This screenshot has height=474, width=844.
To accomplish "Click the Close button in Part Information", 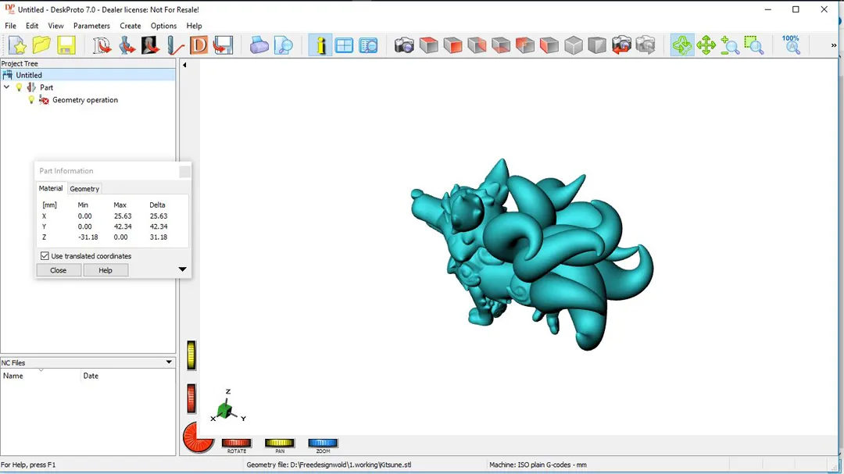I will pyautogui.click(x=59, y=270).
